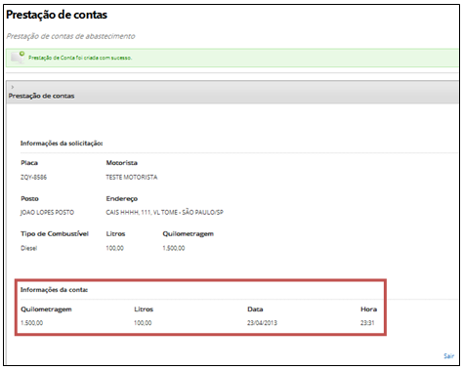Click the 'Tipo de Combustível' label
This screenshot has width=463, height=370.
55,234
